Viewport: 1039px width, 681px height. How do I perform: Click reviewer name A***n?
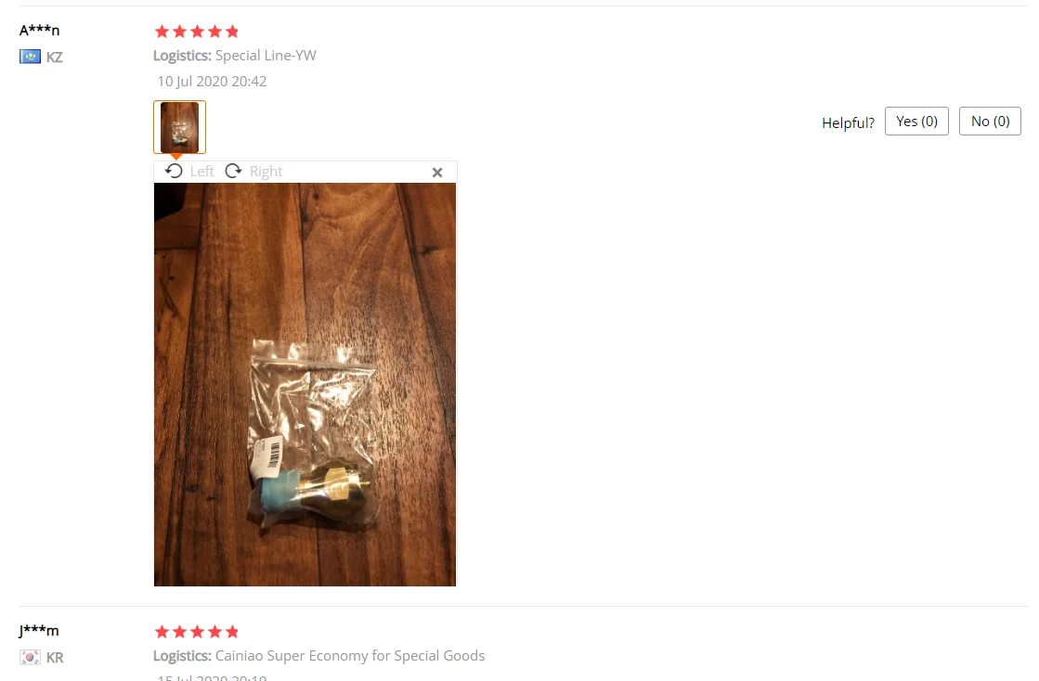pos(39,30)
